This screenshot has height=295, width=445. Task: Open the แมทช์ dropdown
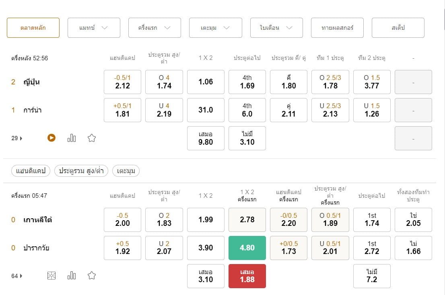pos(94,28)
